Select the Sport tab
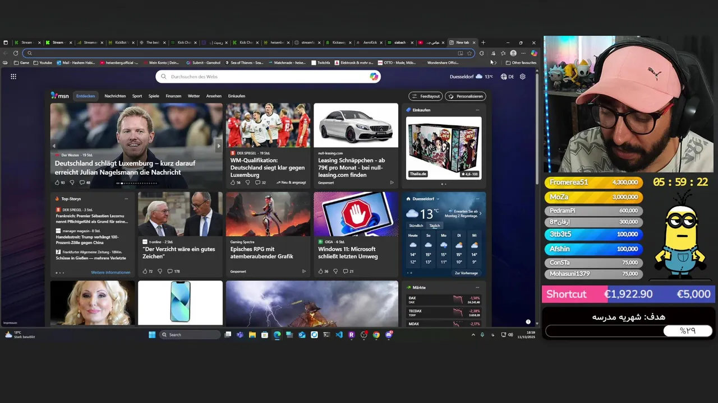Image resolution: width=718 pixels, height=403 pixels. [137, 96]
